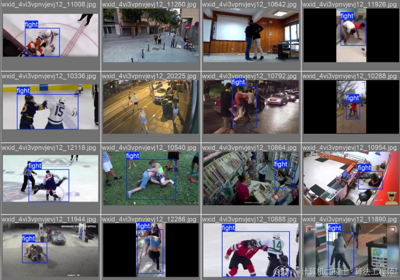Viewport: 400px width, 280px height.
Task: Click the fight label in image 10540.jpg
Action: coord(133,156)
